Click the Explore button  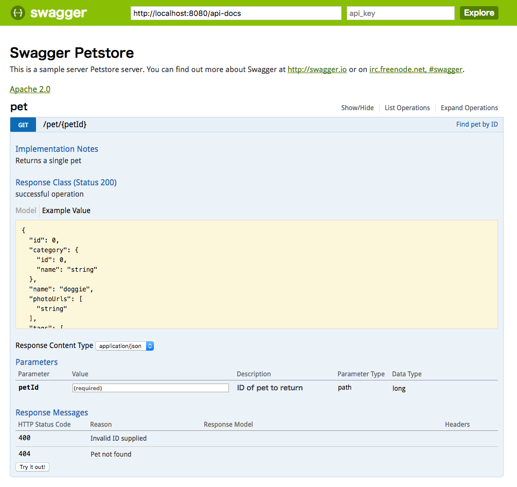click(479, 13)
